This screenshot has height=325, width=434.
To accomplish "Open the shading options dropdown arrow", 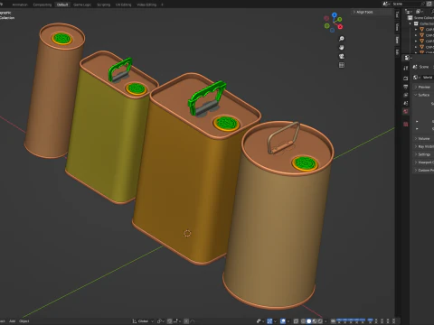I will coord(325,321).
